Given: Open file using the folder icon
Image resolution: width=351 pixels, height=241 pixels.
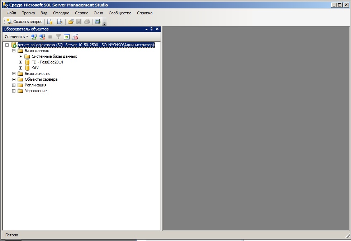Looking at the screenshot, I should point(71,22).
